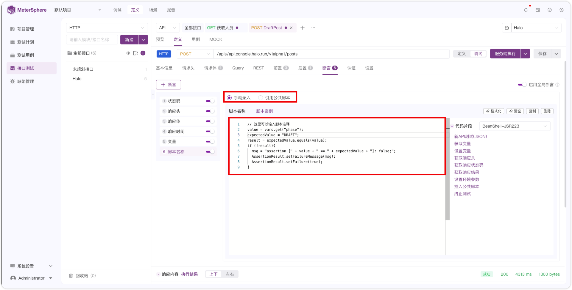Close the POST DraftPost tab
This screenshot has width=572, height=290.
(x=291, y=28)
